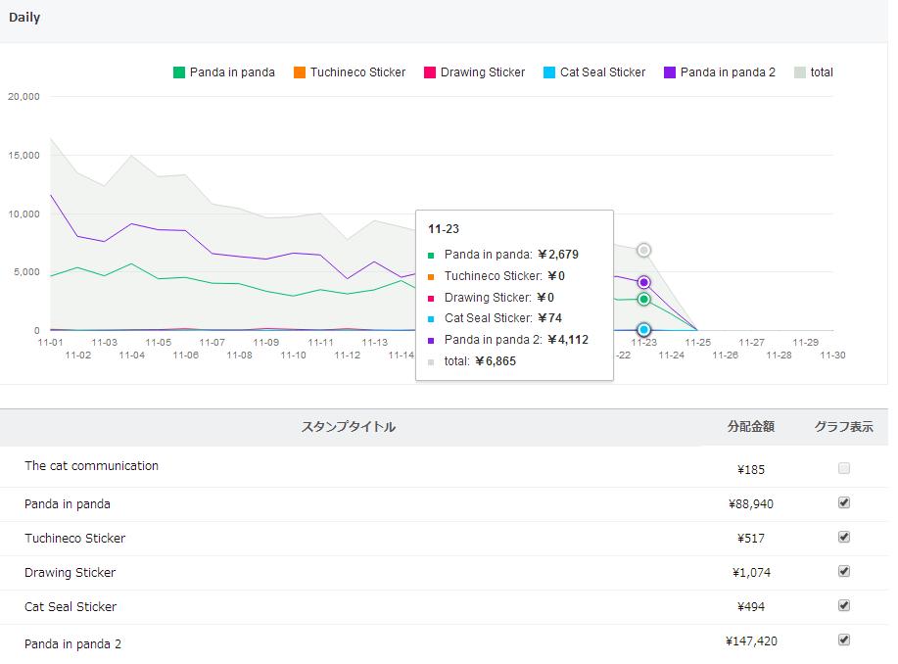Click the purple Panda in panda 2 legend swatch

670,72
